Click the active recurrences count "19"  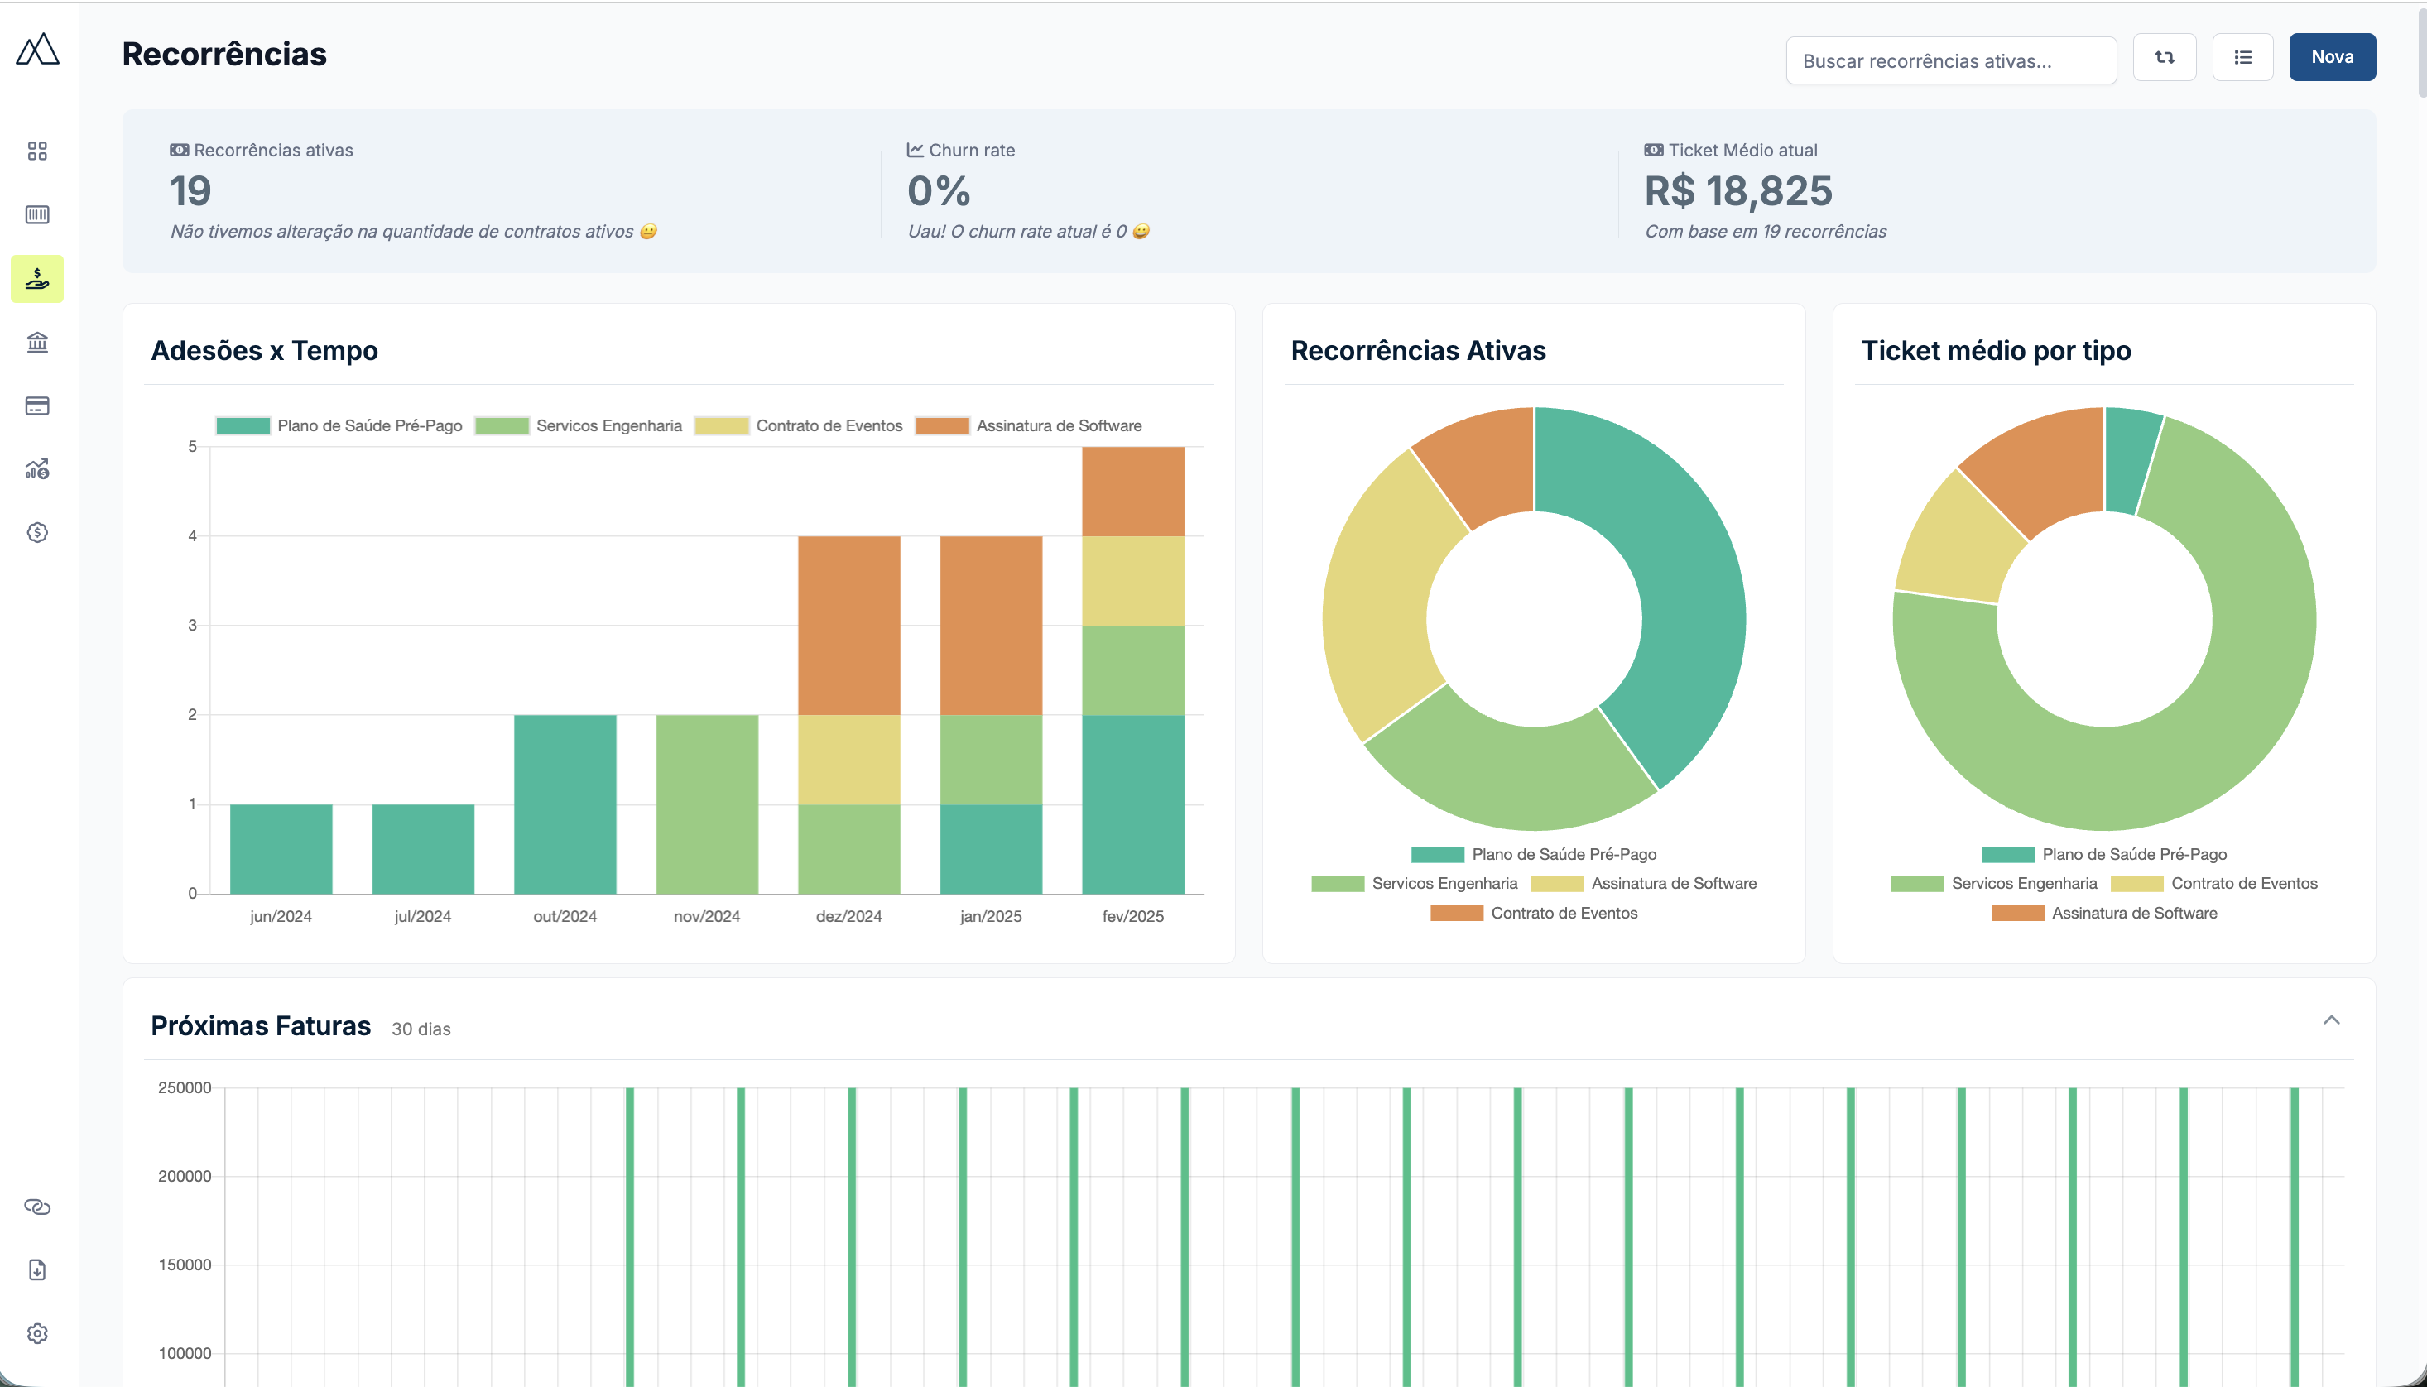point(190,190)
